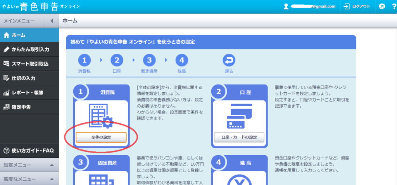This screenshot has height=185, width=397.
Task: Click the 残高 card title
Action: pyautogui.click(x=245, y=163)
